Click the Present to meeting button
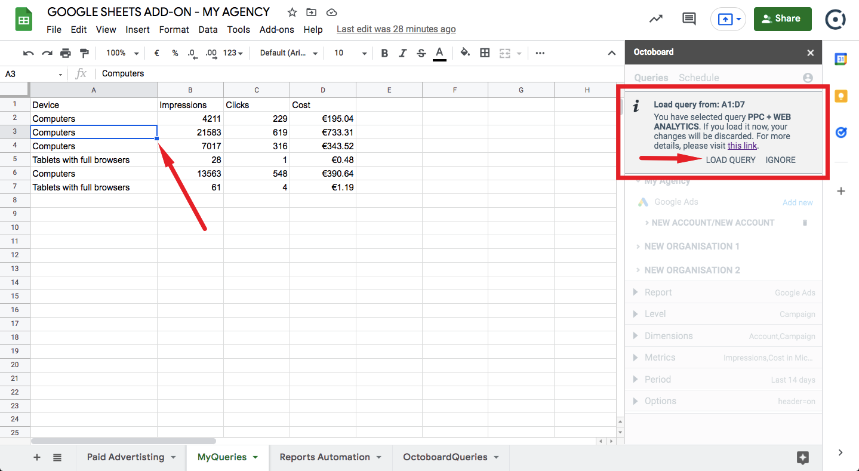This screenshot has height=471, width=859. (724, 19)
